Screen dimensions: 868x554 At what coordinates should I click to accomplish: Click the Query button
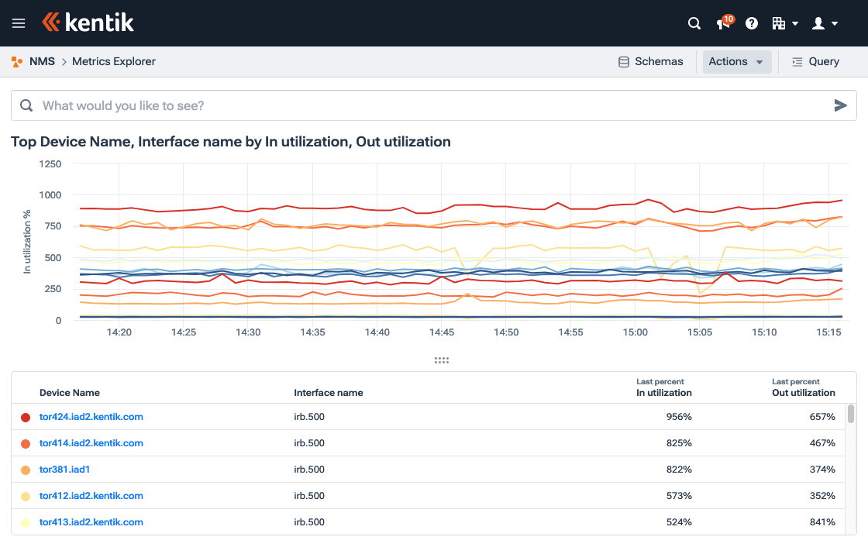point(815,61)
